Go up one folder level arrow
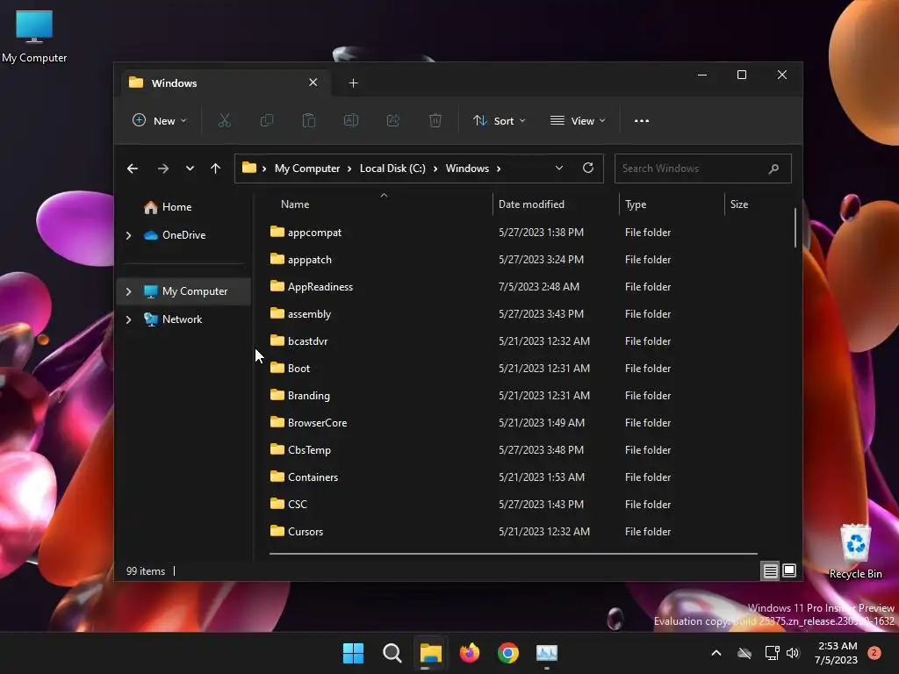 [x=216, y=168]
